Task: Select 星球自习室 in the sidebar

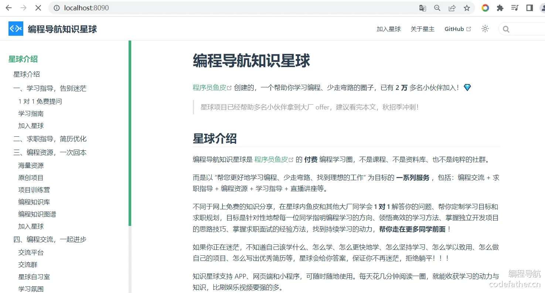Action: coord(34,277)
